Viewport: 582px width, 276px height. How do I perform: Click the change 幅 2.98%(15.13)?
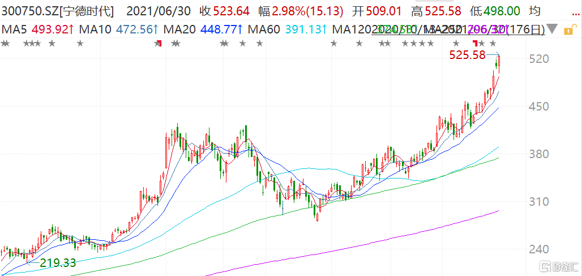[x=301, y=11]
